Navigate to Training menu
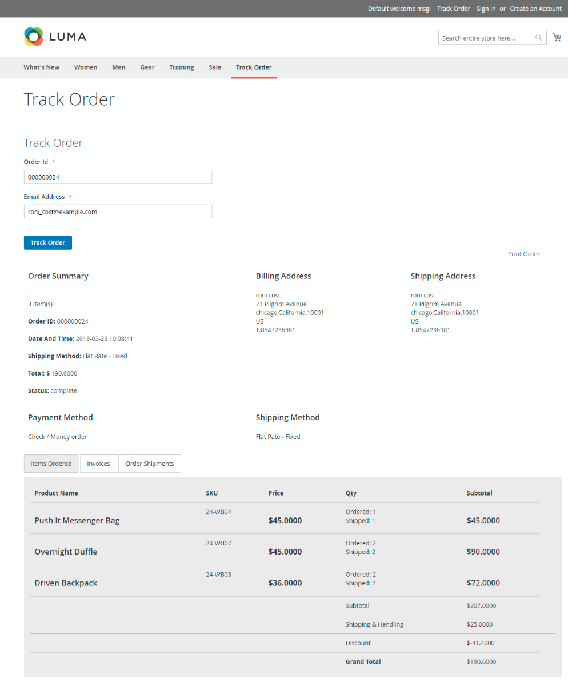 (182, 67)
